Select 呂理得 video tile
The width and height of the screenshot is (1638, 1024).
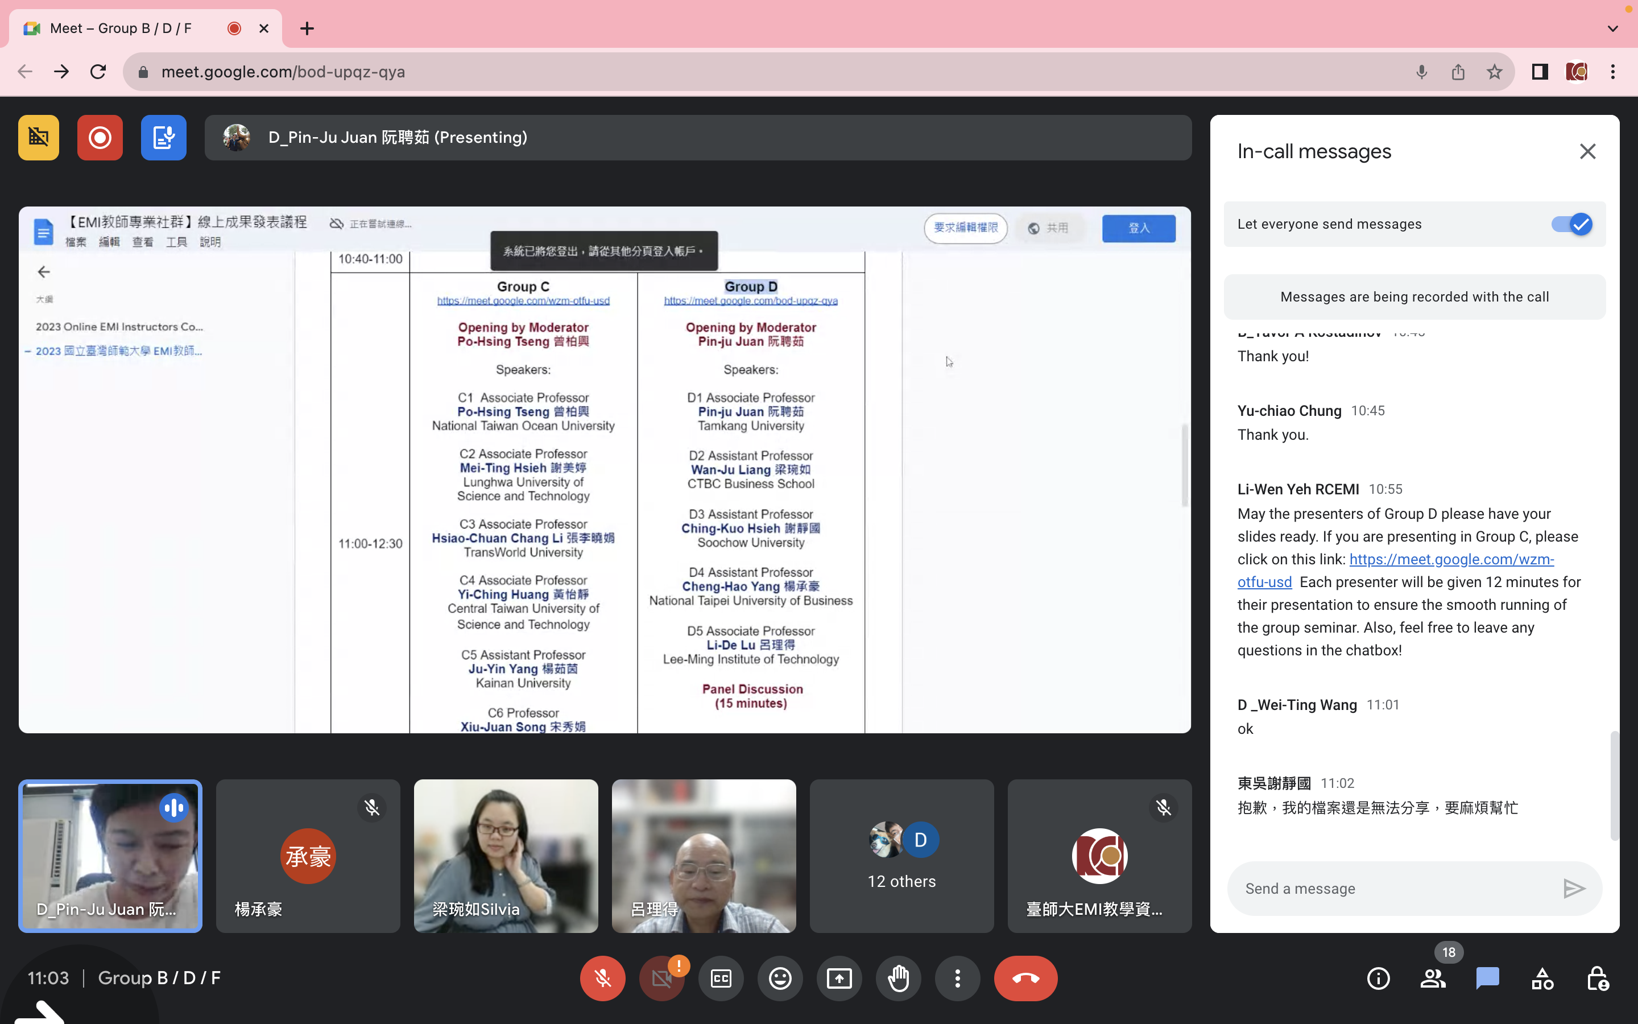click(704, 856)
